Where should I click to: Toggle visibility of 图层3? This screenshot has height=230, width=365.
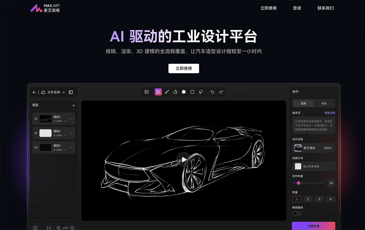tap(36, 147)
